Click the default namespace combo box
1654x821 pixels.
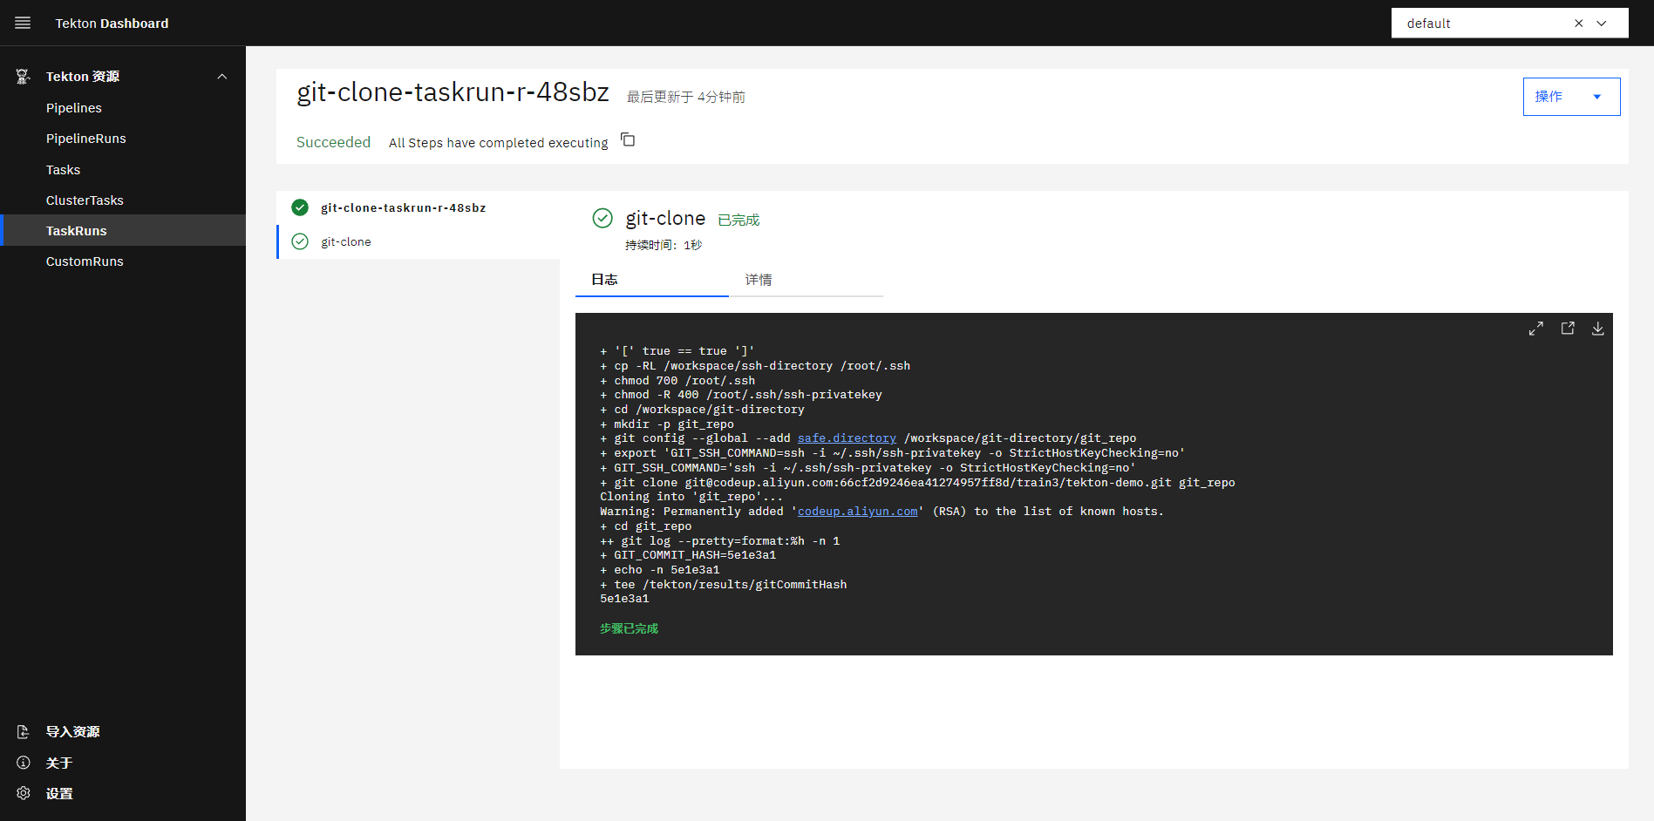pos(1509,24)
